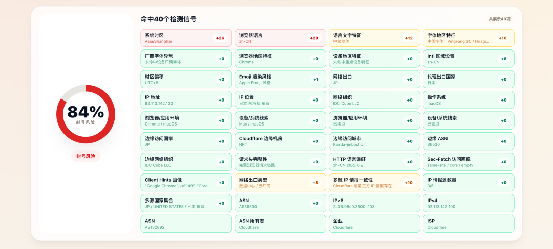Click the NRT value under Cloudflare 边缘机房
Viewport: 553px width, 249px height.
tap(243, 145)
